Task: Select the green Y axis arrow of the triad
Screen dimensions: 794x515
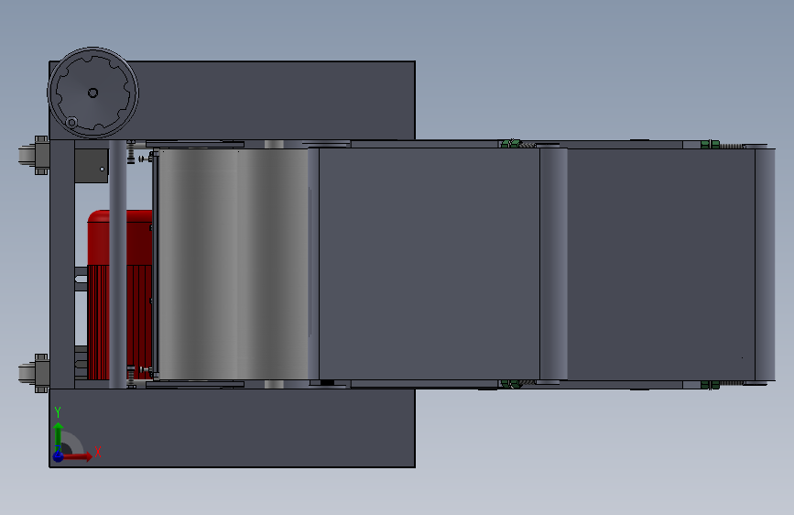Action: coord(59,435)
